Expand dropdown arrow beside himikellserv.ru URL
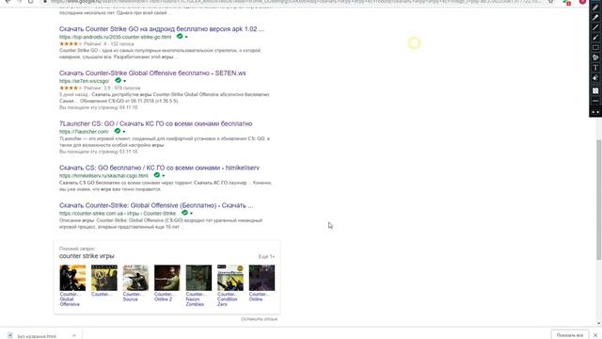 pyautogui.click(x=164, y=176)
